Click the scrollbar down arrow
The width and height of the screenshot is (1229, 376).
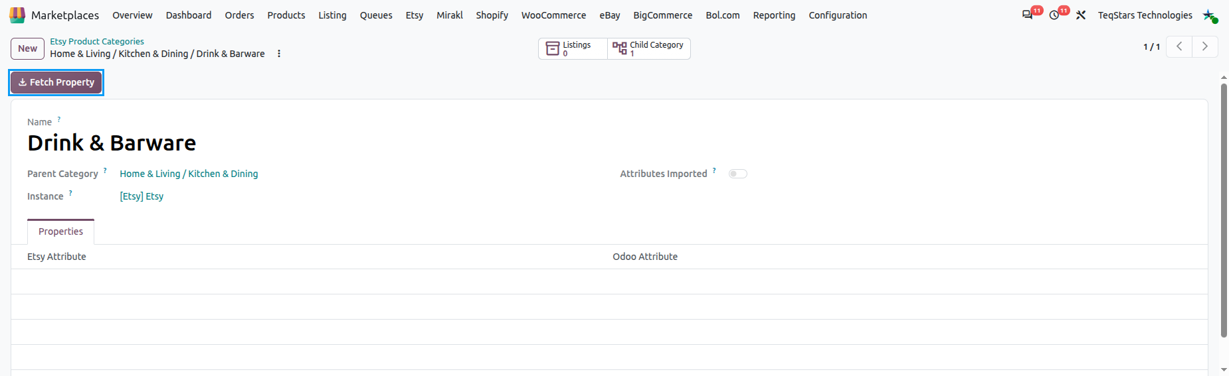[x=1224, y=369]
